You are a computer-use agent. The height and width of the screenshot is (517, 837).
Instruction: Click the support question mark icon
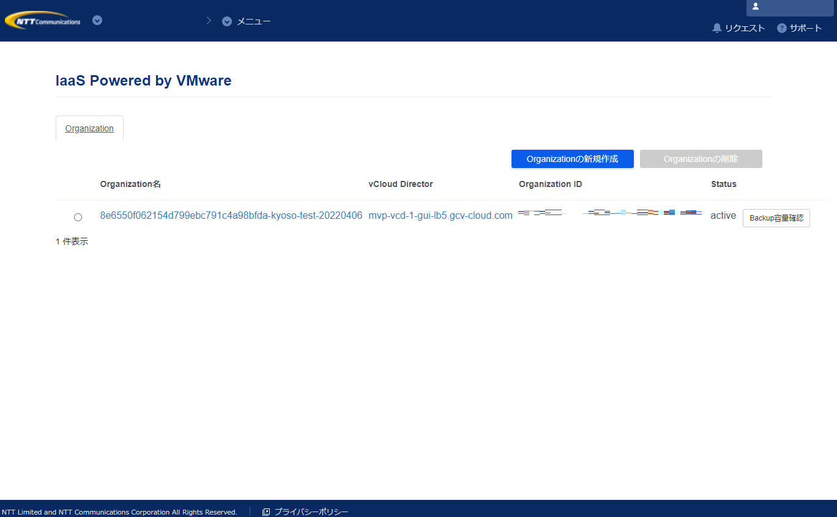coord(782,28)
